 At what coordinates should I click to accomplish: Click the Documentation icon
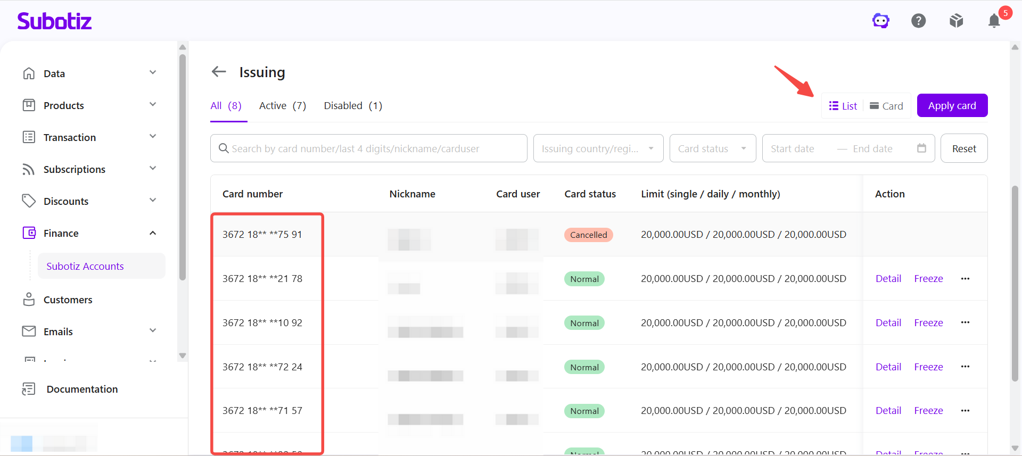pos(29,389)
